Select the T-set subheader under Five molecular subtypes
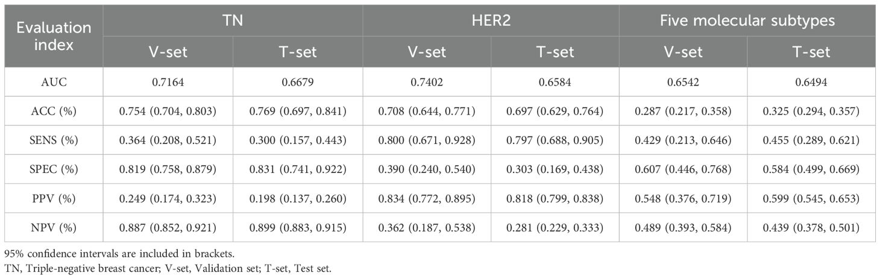This screenshot has height=279, width=880. pyautogui.click(x=811, y=52)
